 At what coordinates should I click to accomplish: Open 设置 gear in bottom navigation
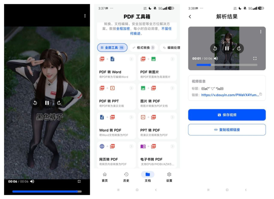point(169,177)
